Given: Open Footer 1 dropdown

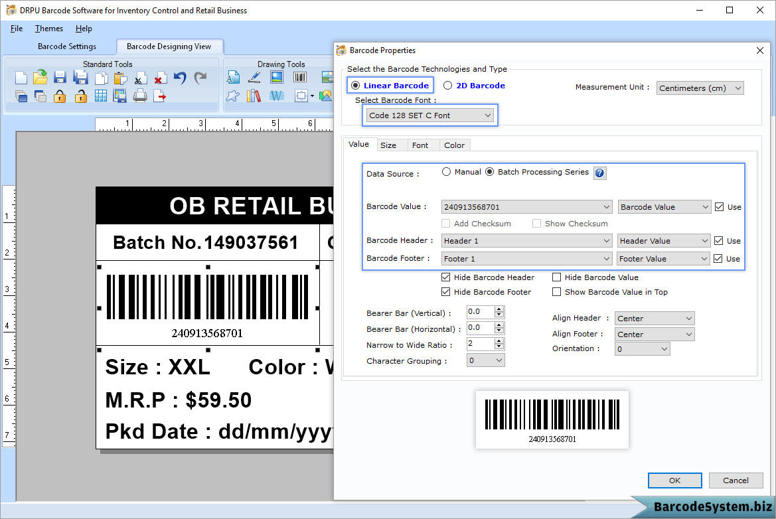Looking at the screenshot, I should tap(527, 259).
